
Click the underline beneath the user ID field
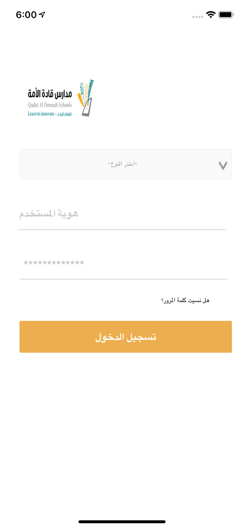tap(122, 230)
